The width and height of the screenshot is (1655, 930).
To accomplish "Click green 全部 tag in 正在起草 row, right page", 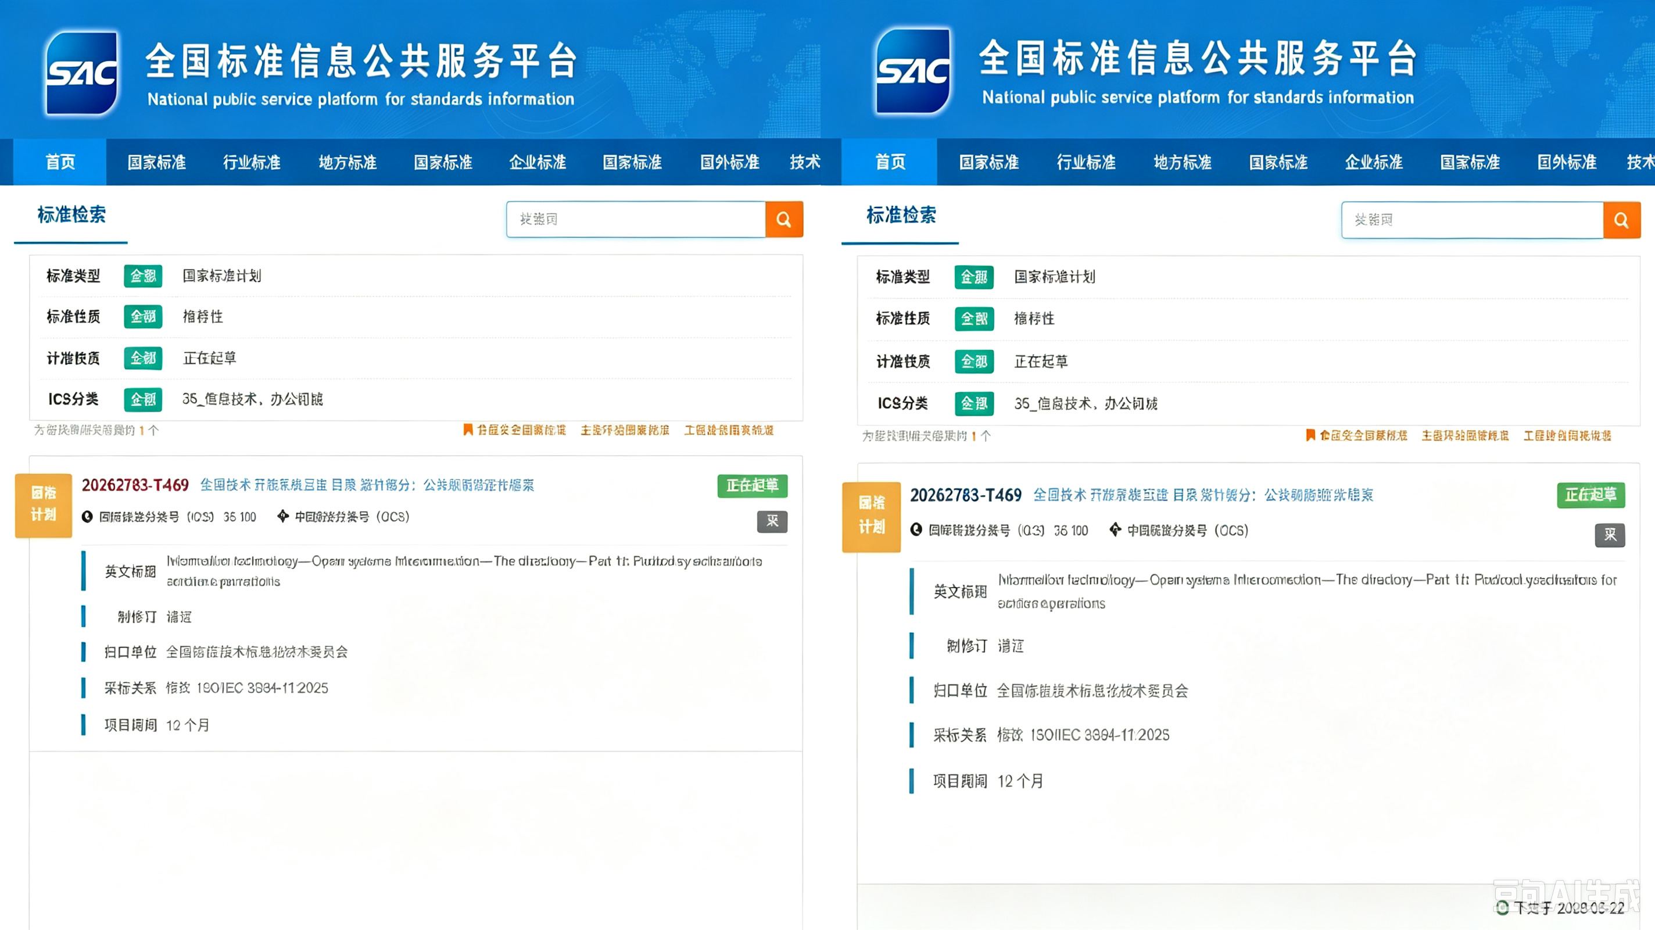I will (x=974, y=361).
